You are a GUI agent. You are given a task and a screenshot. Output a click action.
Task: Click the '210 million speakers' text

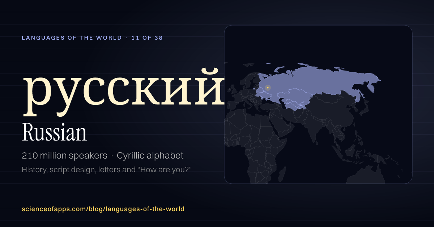64,156
